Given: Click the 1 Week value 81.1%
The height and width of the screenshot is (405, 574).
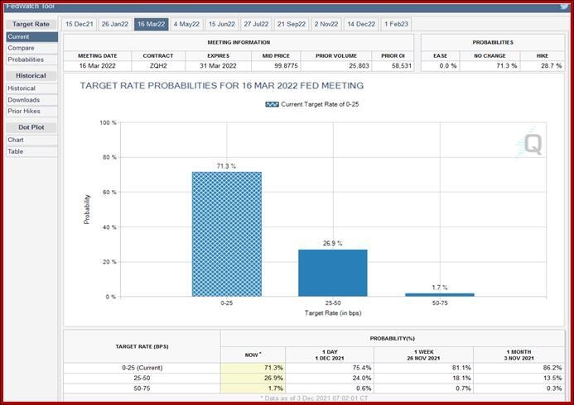Looking at the screenshot, I should coord(461,368).
